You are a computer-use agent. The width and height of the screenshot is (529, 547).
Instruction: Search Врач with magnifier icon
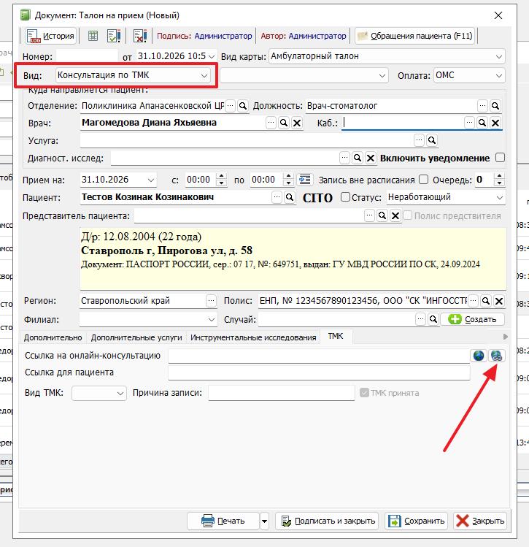[x=284, y=123]
